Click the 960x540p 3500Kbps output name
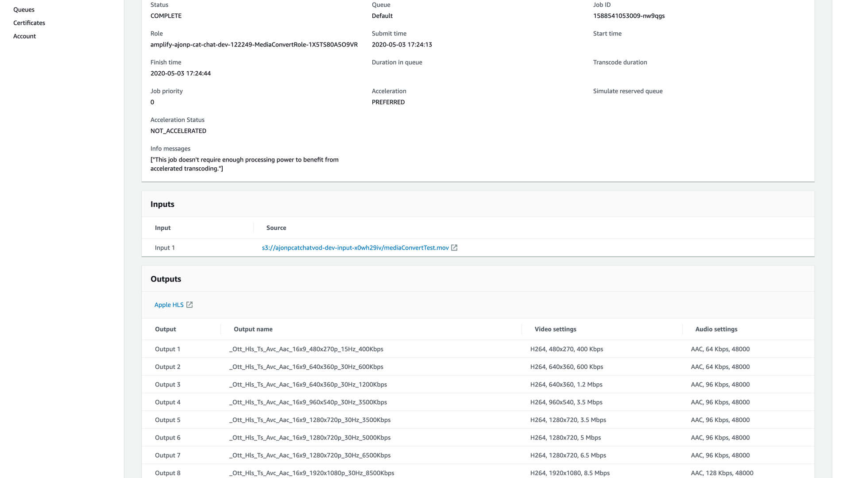Image resolution: width=850 pixels, height=478 pixels. (x=308, y=402)
